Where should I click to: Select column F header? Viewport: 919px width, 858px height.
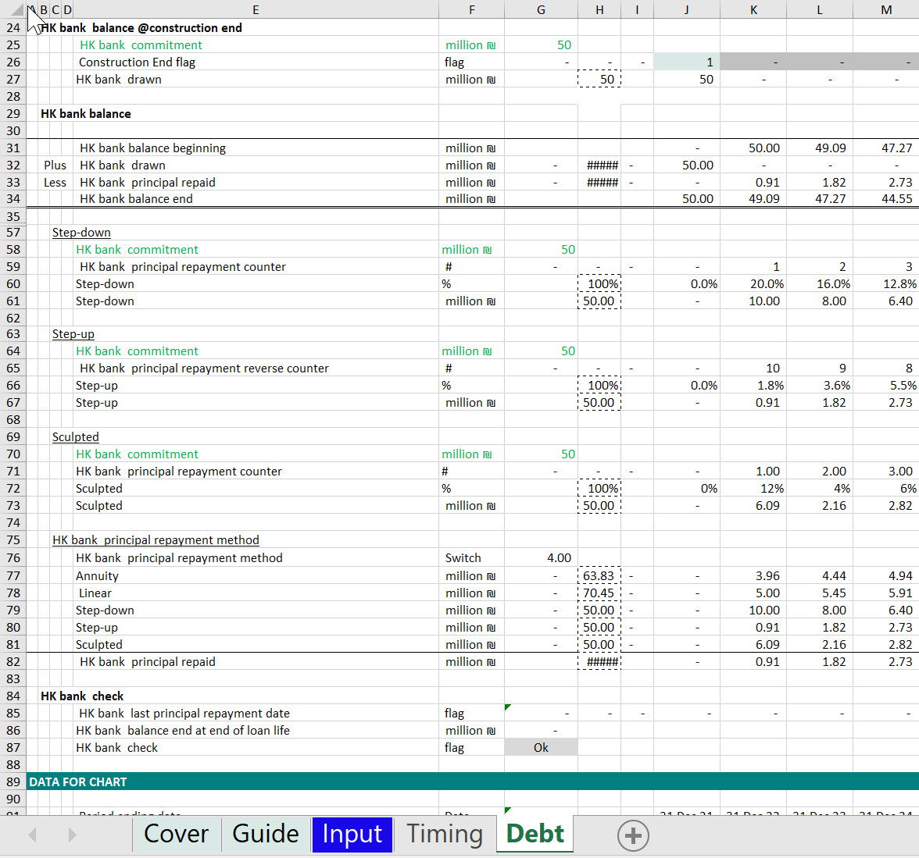point(472,9)
